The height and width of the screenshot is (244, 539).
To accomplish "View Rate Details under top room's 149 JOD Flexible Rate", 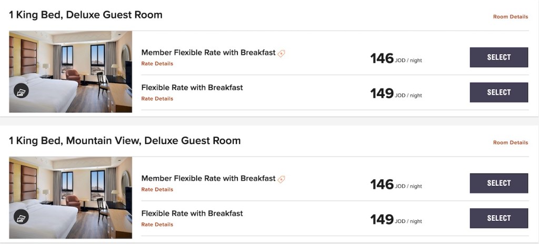I will click(157, 98).
